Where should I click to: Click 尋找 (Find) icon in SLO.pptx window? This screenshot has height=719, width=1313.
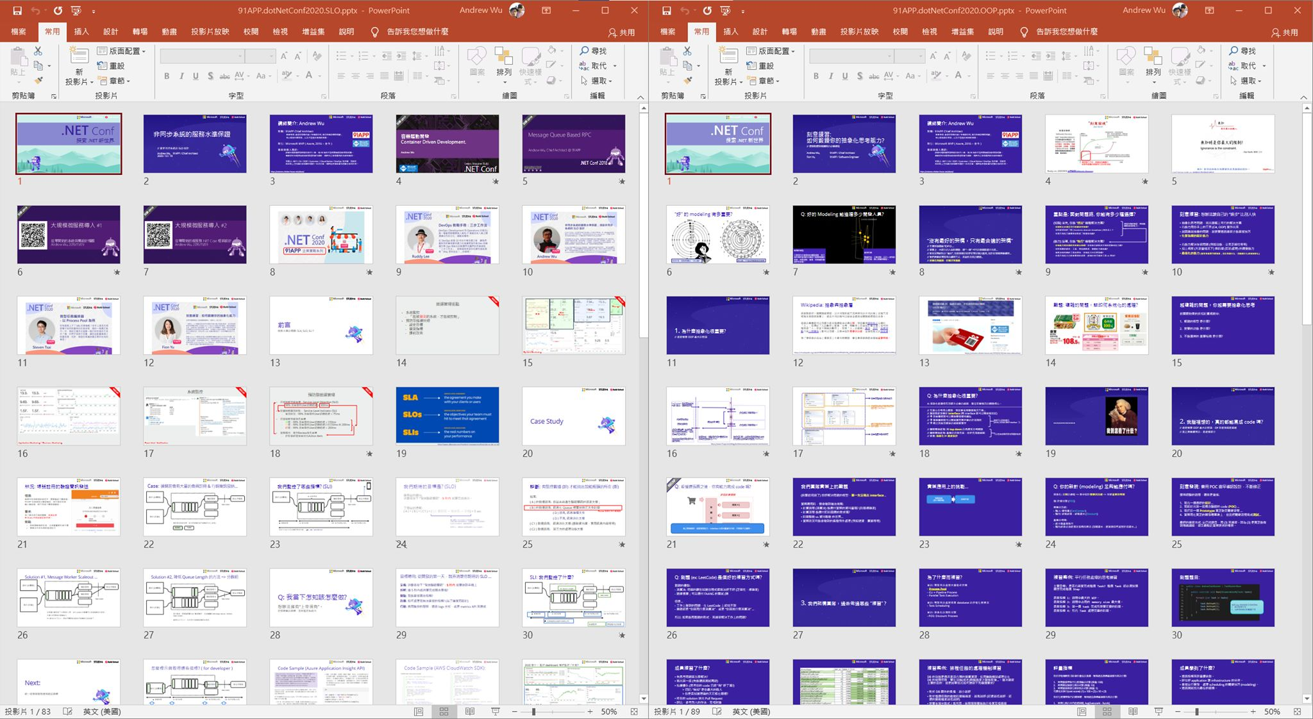click(584, 51)
